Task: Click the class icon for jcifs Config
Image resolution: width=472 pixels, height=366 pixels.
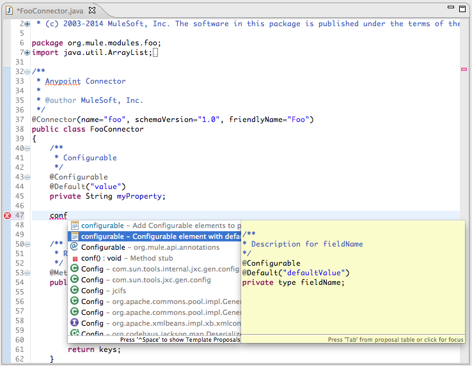Action: point(74,291)
